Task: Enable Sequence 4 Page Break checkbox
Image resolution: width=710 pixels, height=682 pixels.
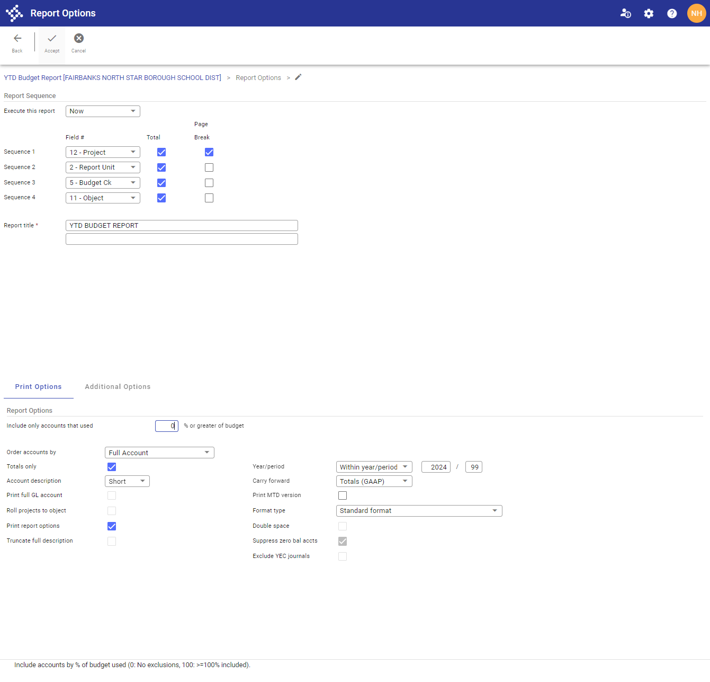Action: pyautogui.click(x=209, y=198)
